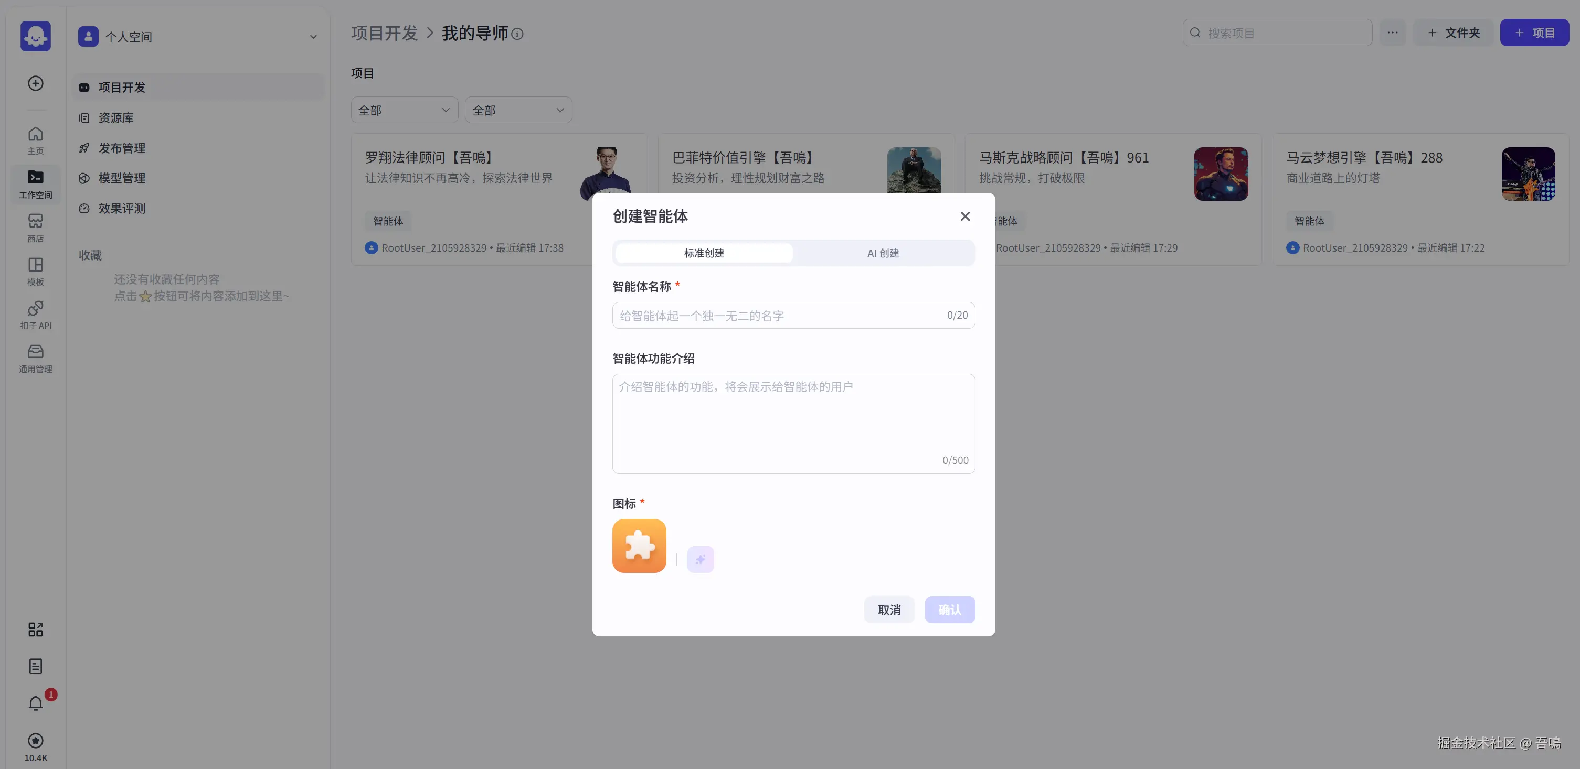This screenshot has width=1580, height=769.
Task: Click the orange puzzle piece agent icon
Action: pos(639,545)
